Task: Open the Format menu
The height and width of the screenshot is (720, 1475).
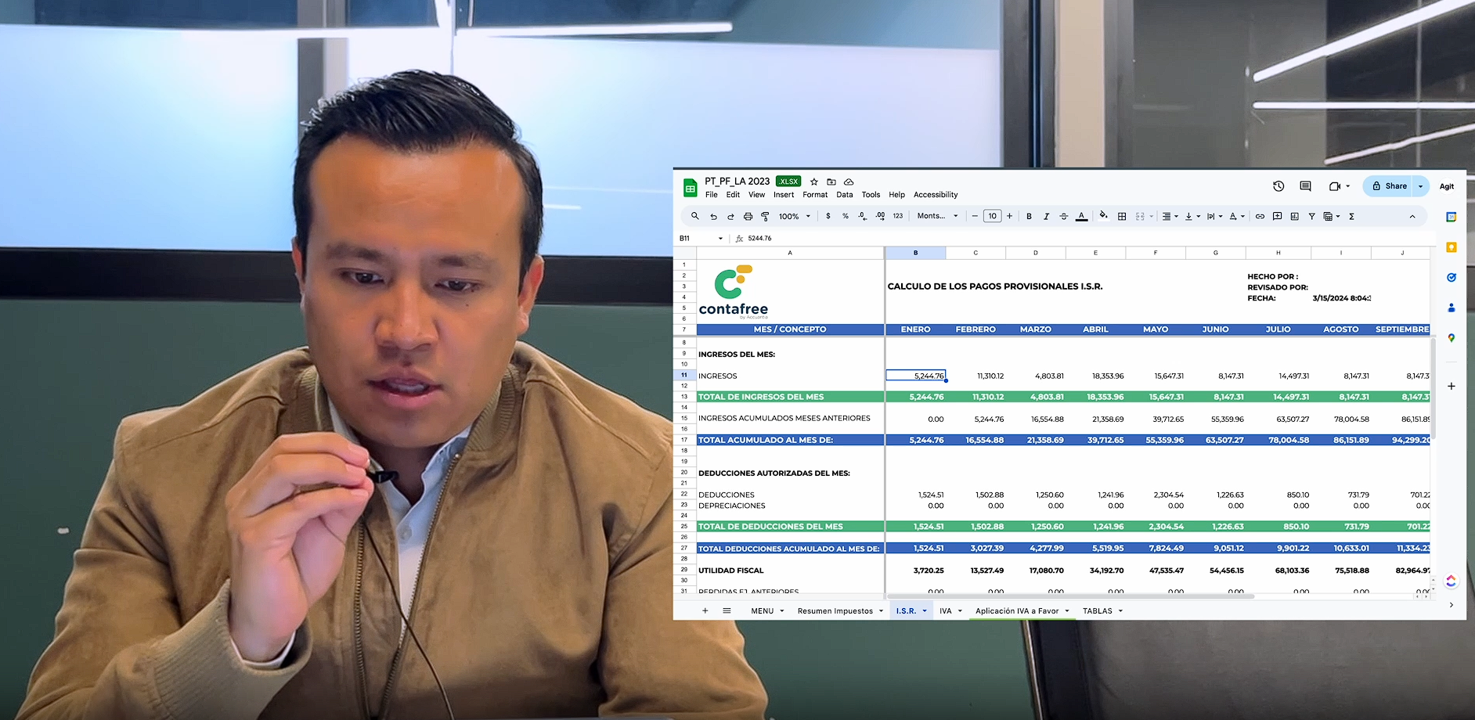Action: [x=815, y=195]
